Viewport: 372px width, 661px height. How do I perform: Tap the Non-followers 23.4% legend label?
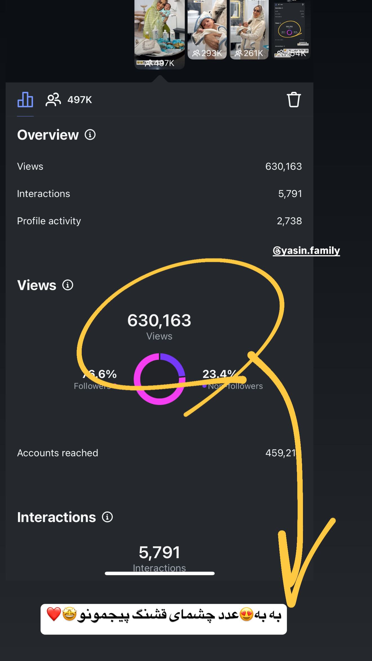232,380
